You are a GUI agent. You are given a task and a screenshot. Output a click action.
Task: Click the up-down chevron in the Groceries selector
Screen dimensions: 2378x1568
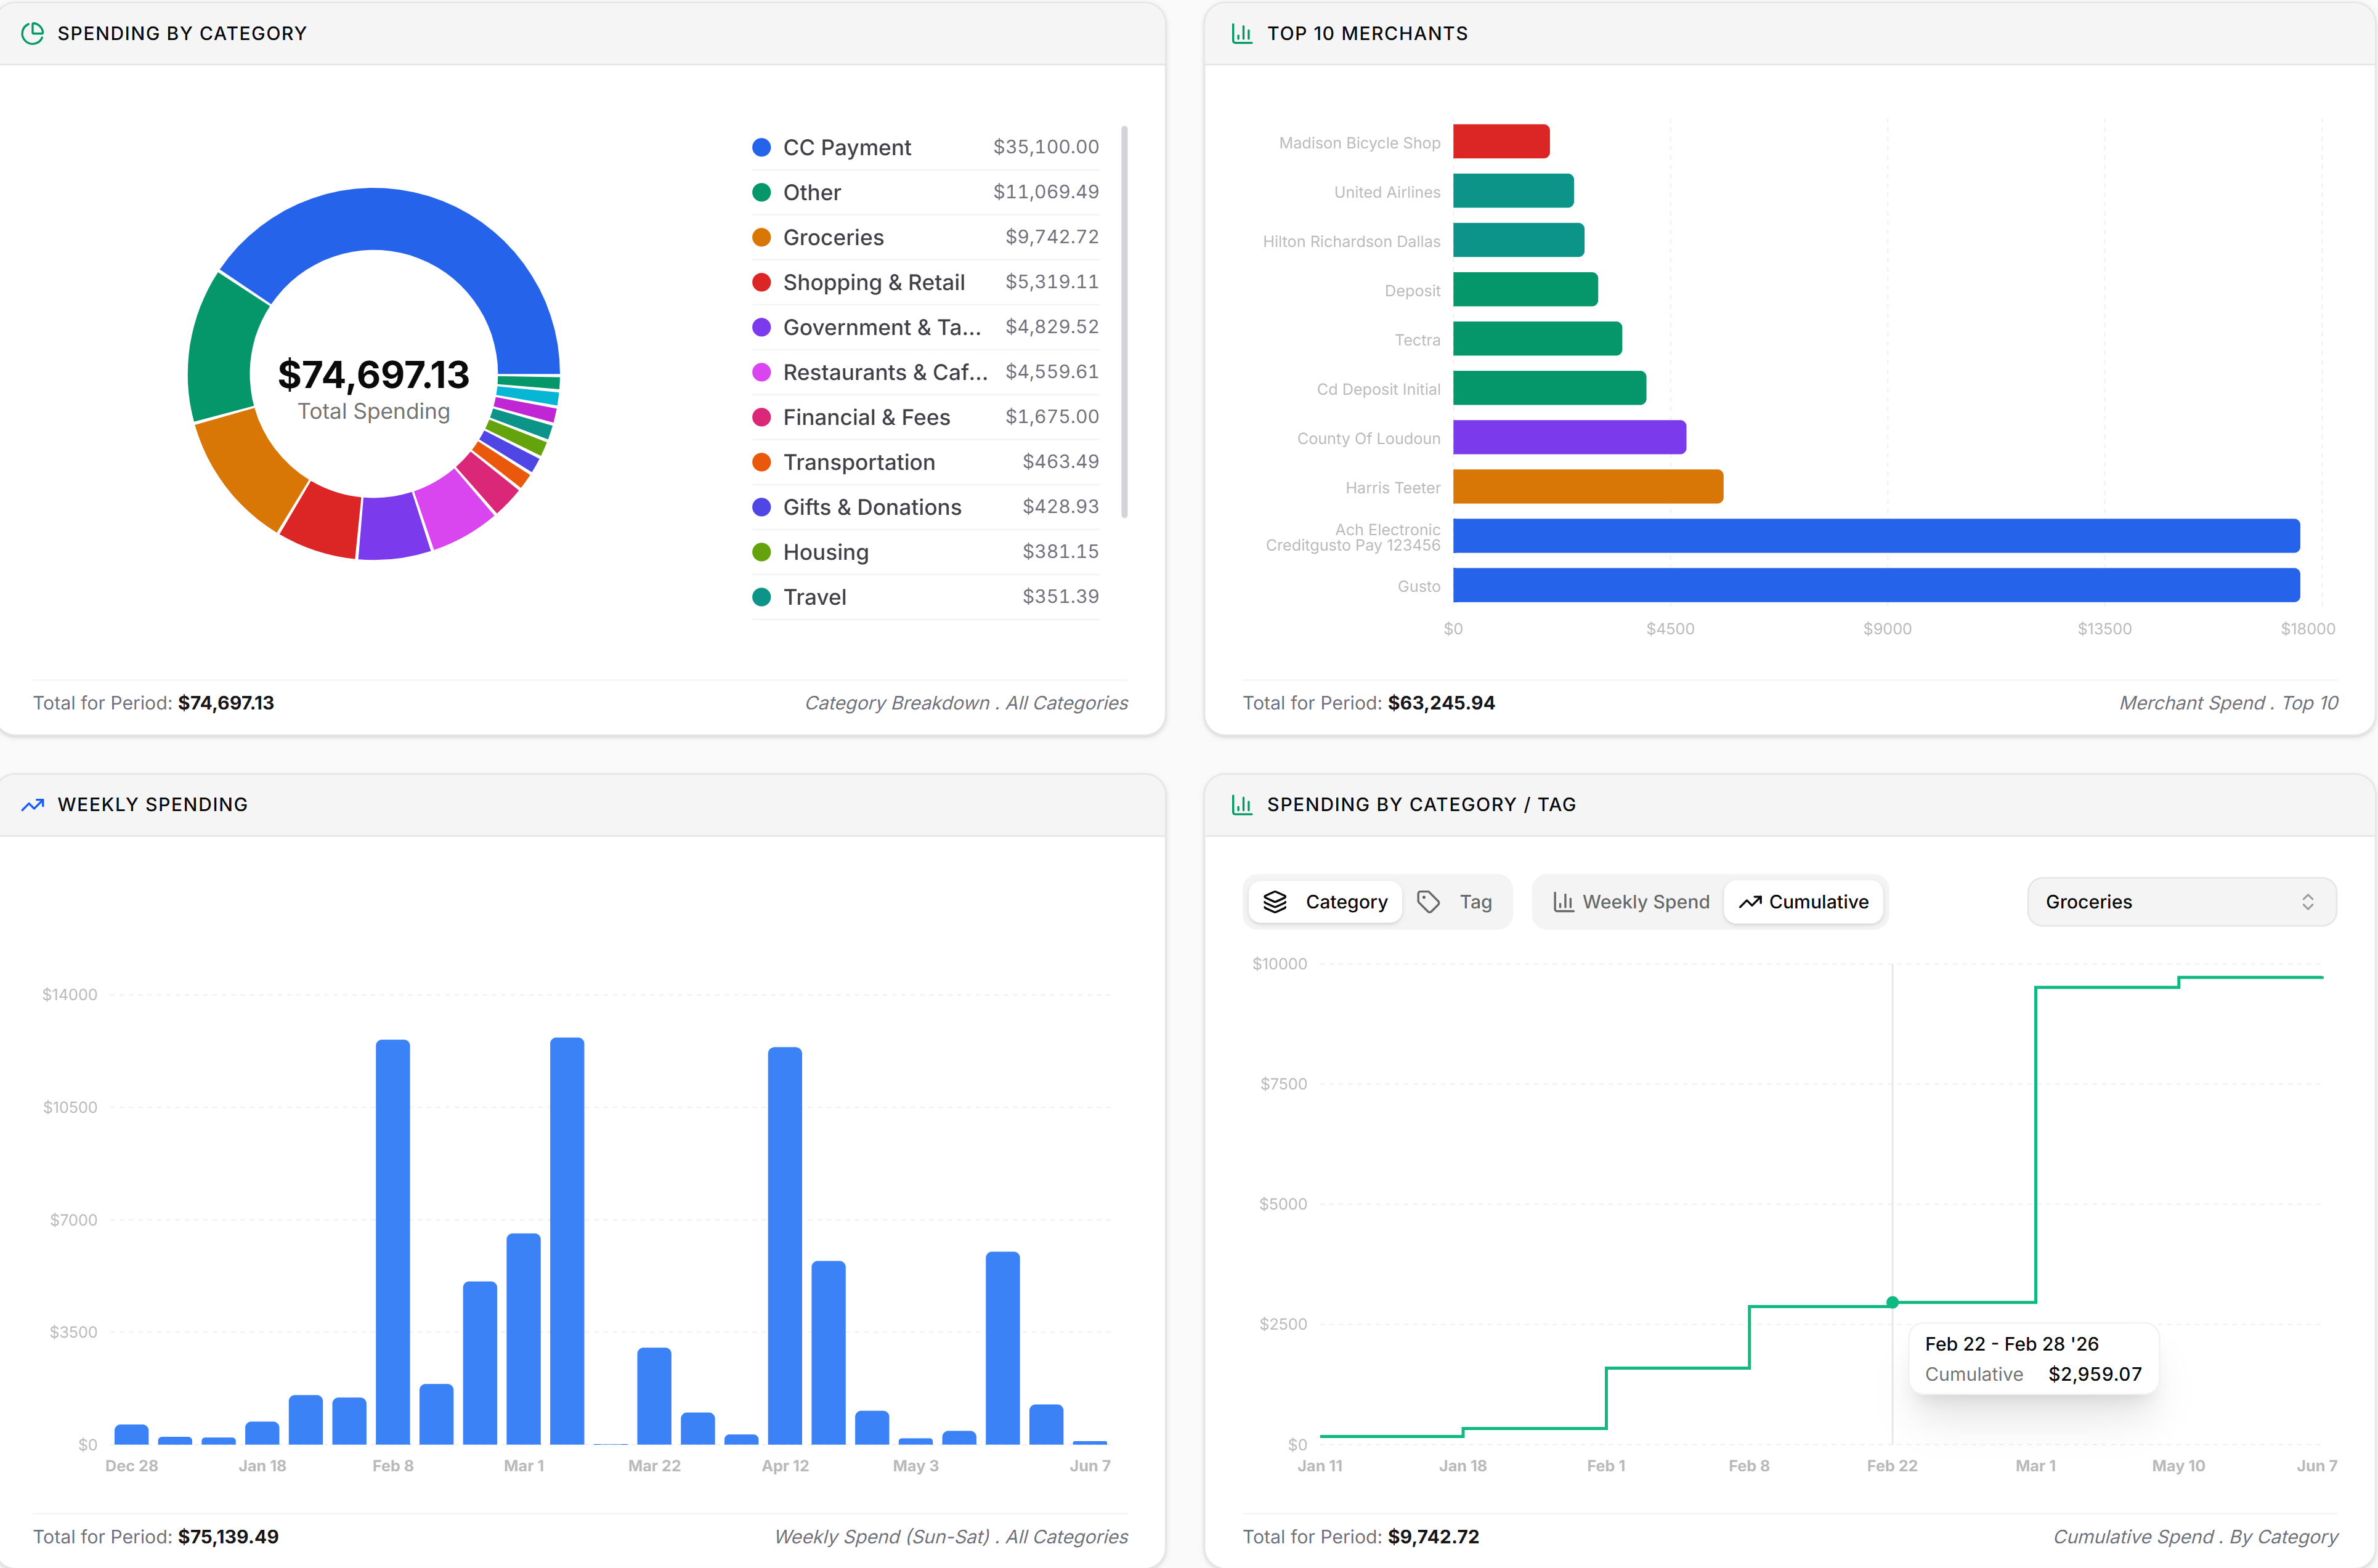(x=2308, y=902)
